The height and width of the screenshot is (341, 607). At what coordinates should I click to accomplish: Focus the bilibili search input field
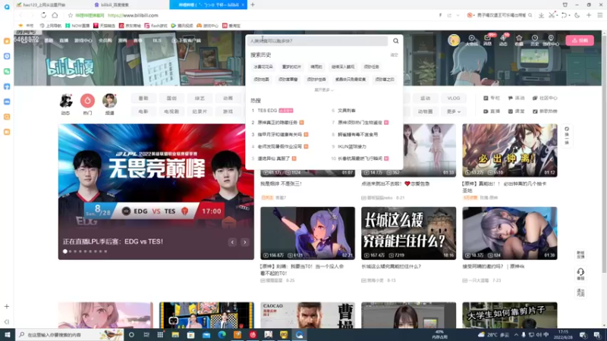[x=317, y=41]
